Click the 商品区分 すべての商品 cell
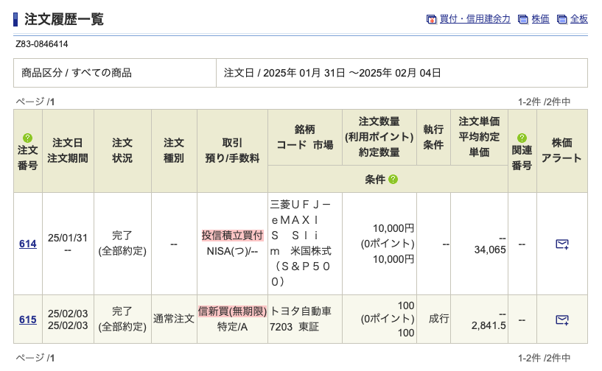Viewport: 602px width, 371px height. 77,73
